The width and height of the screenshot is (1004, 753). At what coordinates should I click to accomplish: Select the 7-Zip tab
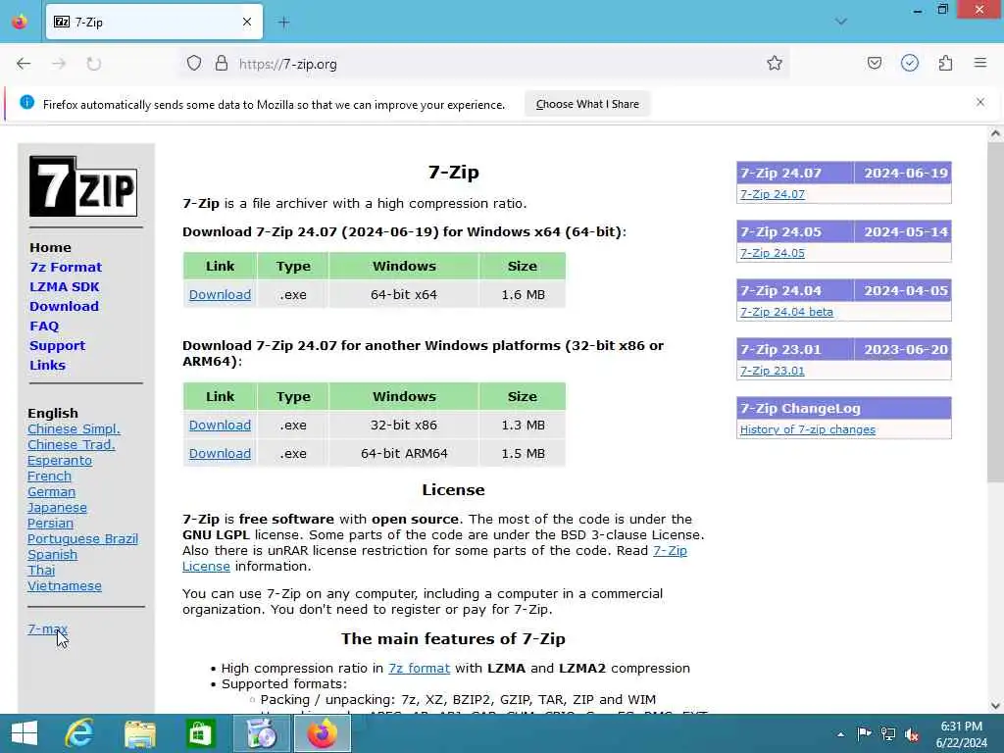click(x=154, y=23)
